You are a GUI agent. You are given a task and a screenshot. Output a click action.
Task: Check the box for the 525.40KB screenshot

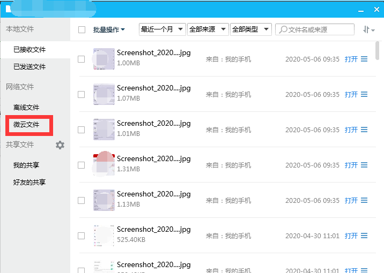82,236
